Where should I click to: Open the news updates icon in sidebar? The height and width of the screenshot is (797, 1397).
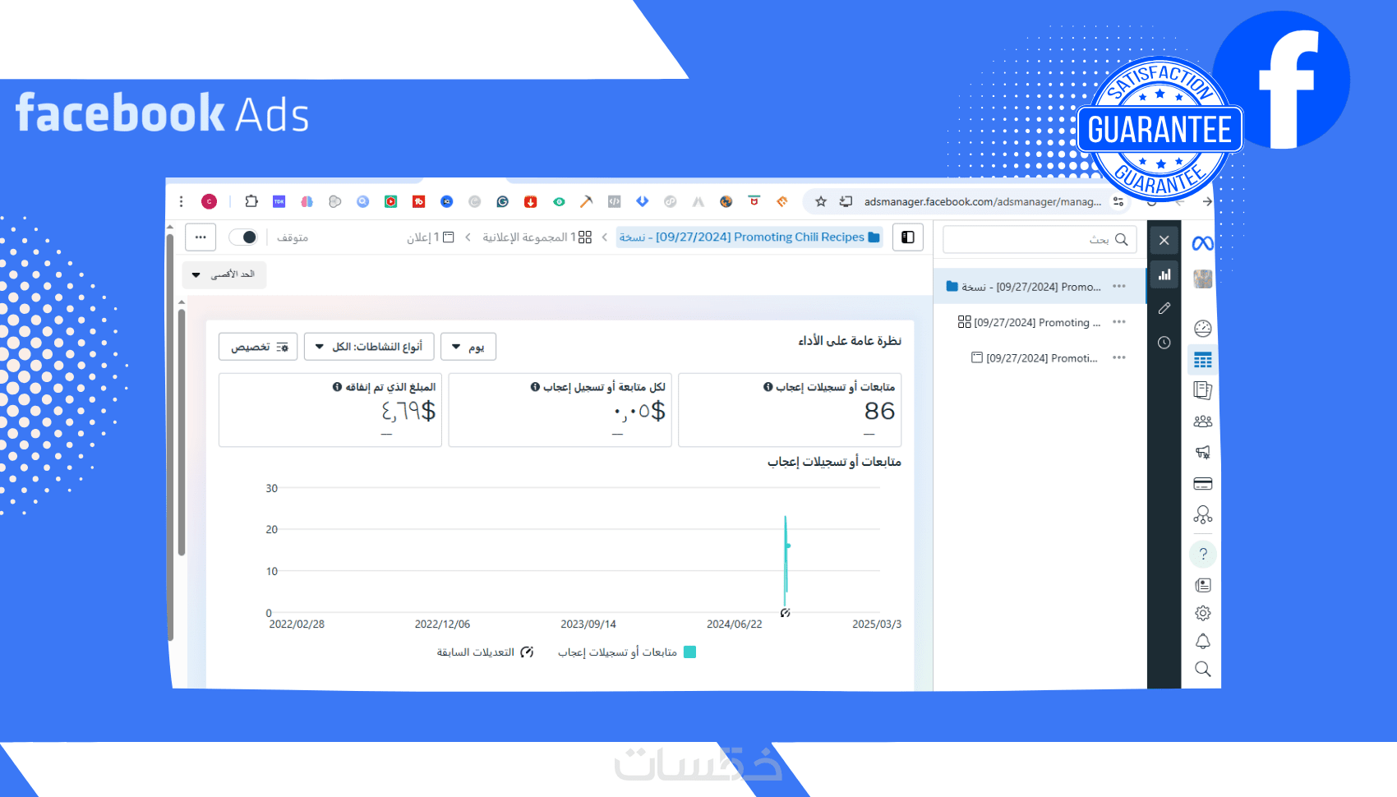click(1202, 585)
